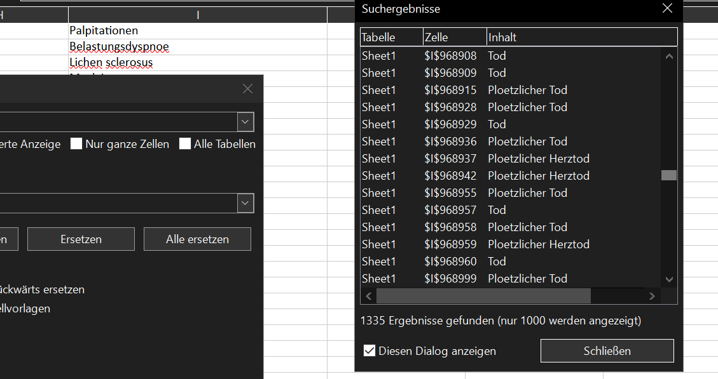
Task: Click the results list scroll up arrow
Action: (669, 56)
